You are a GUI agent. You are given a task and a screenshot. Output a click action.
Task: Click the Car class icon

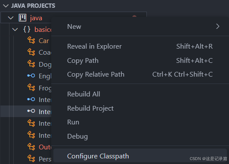coord(31,40)
